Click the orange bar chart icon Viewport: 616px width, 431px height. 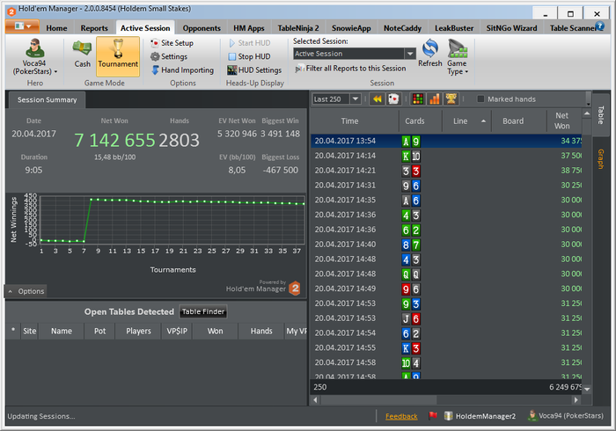[435, 99]
